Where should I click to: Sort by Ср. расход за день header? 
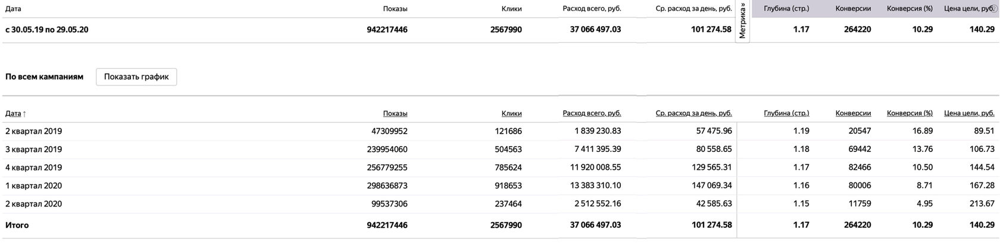tap(693, 113)
